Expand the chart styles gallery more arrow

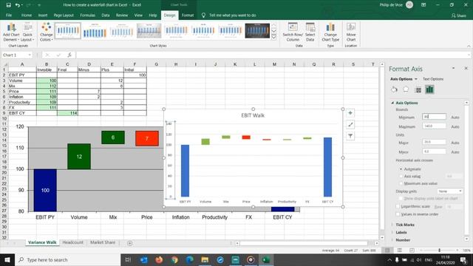pos(274,38)
